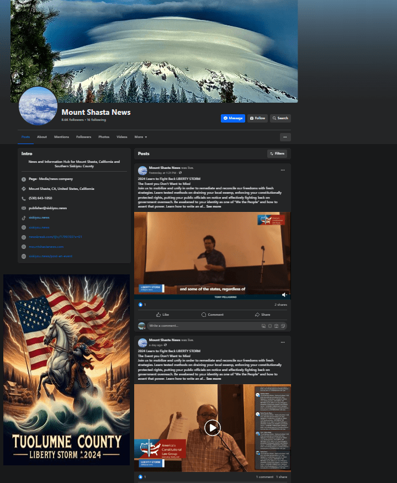Play the second live video
The height and width of the screenshot is (483, 397).
point(212,427)
